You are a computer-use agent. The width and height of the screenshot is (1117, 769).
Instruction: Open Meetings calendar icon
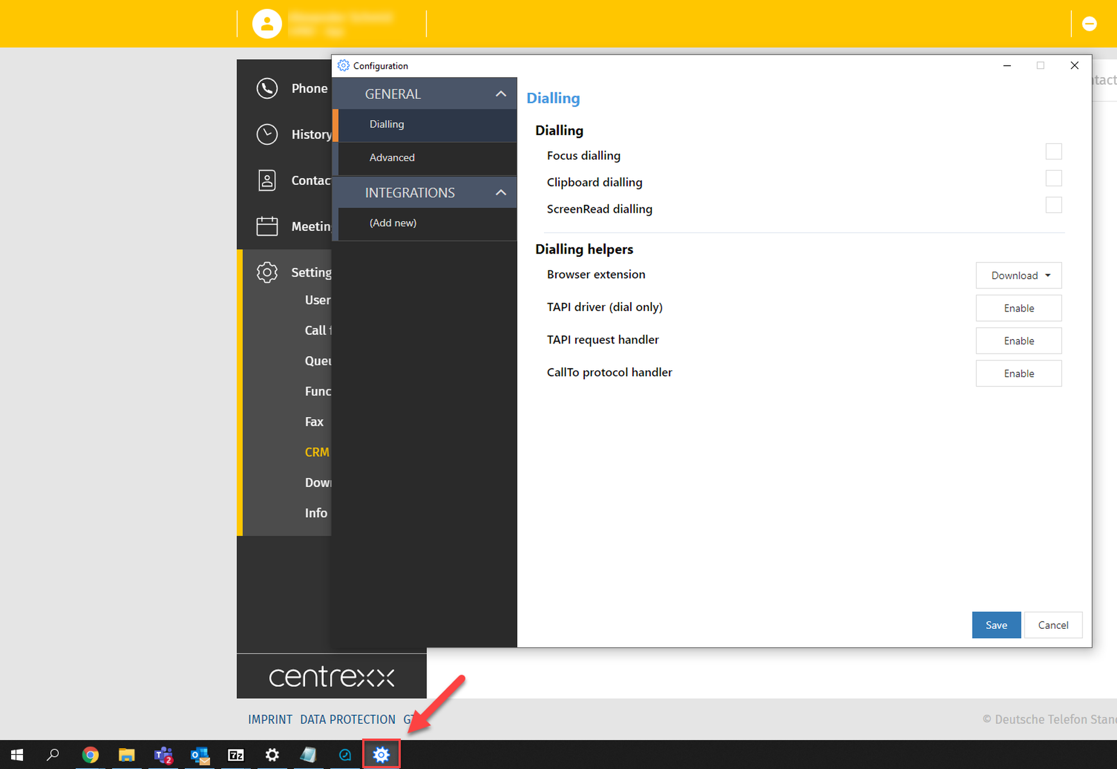(267, 226)
